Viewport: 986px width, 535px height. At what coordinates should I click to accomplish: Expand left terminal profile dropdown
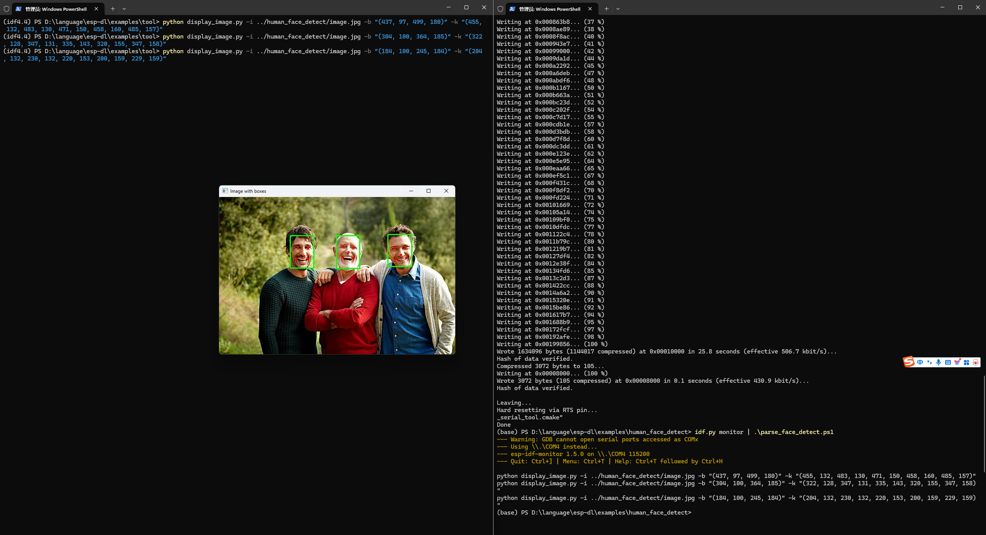coord(124,8)
